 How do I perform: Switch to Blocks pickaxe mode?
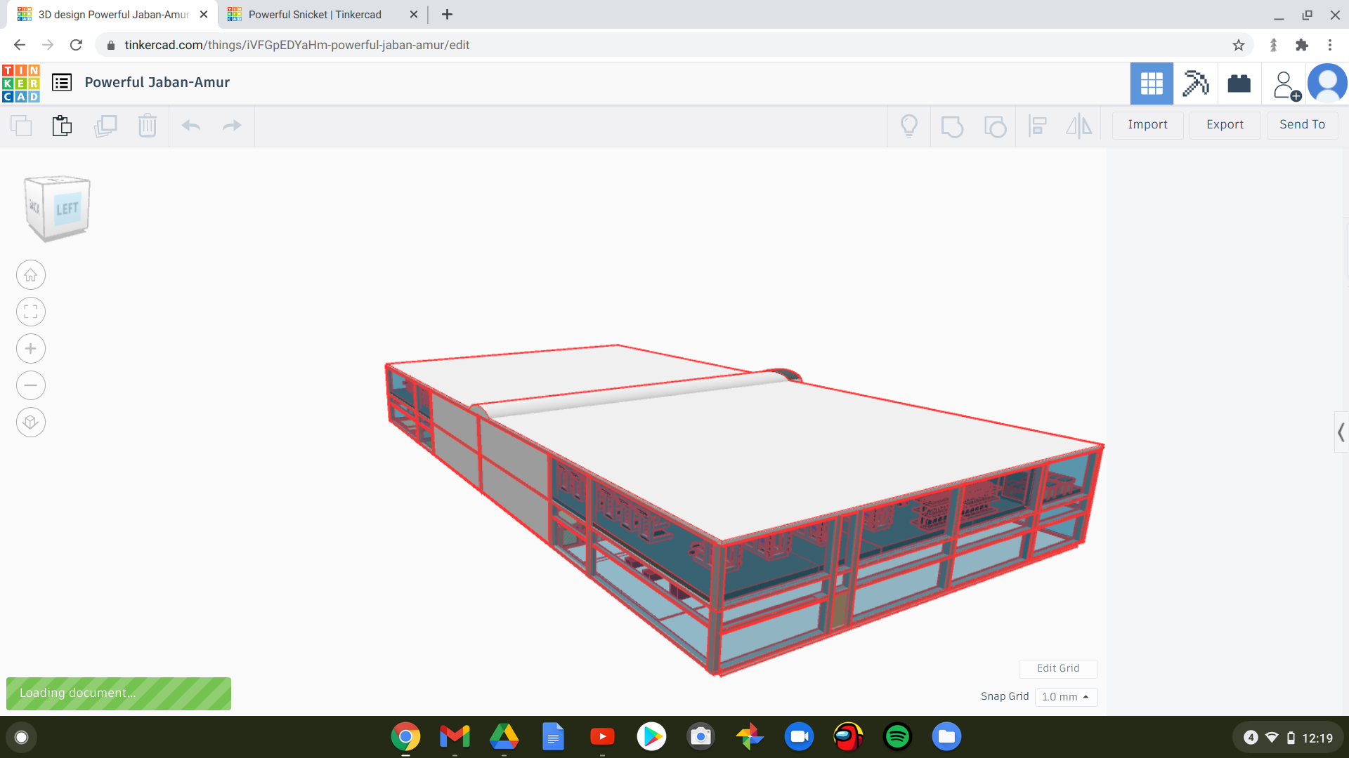click(1195, 84)
